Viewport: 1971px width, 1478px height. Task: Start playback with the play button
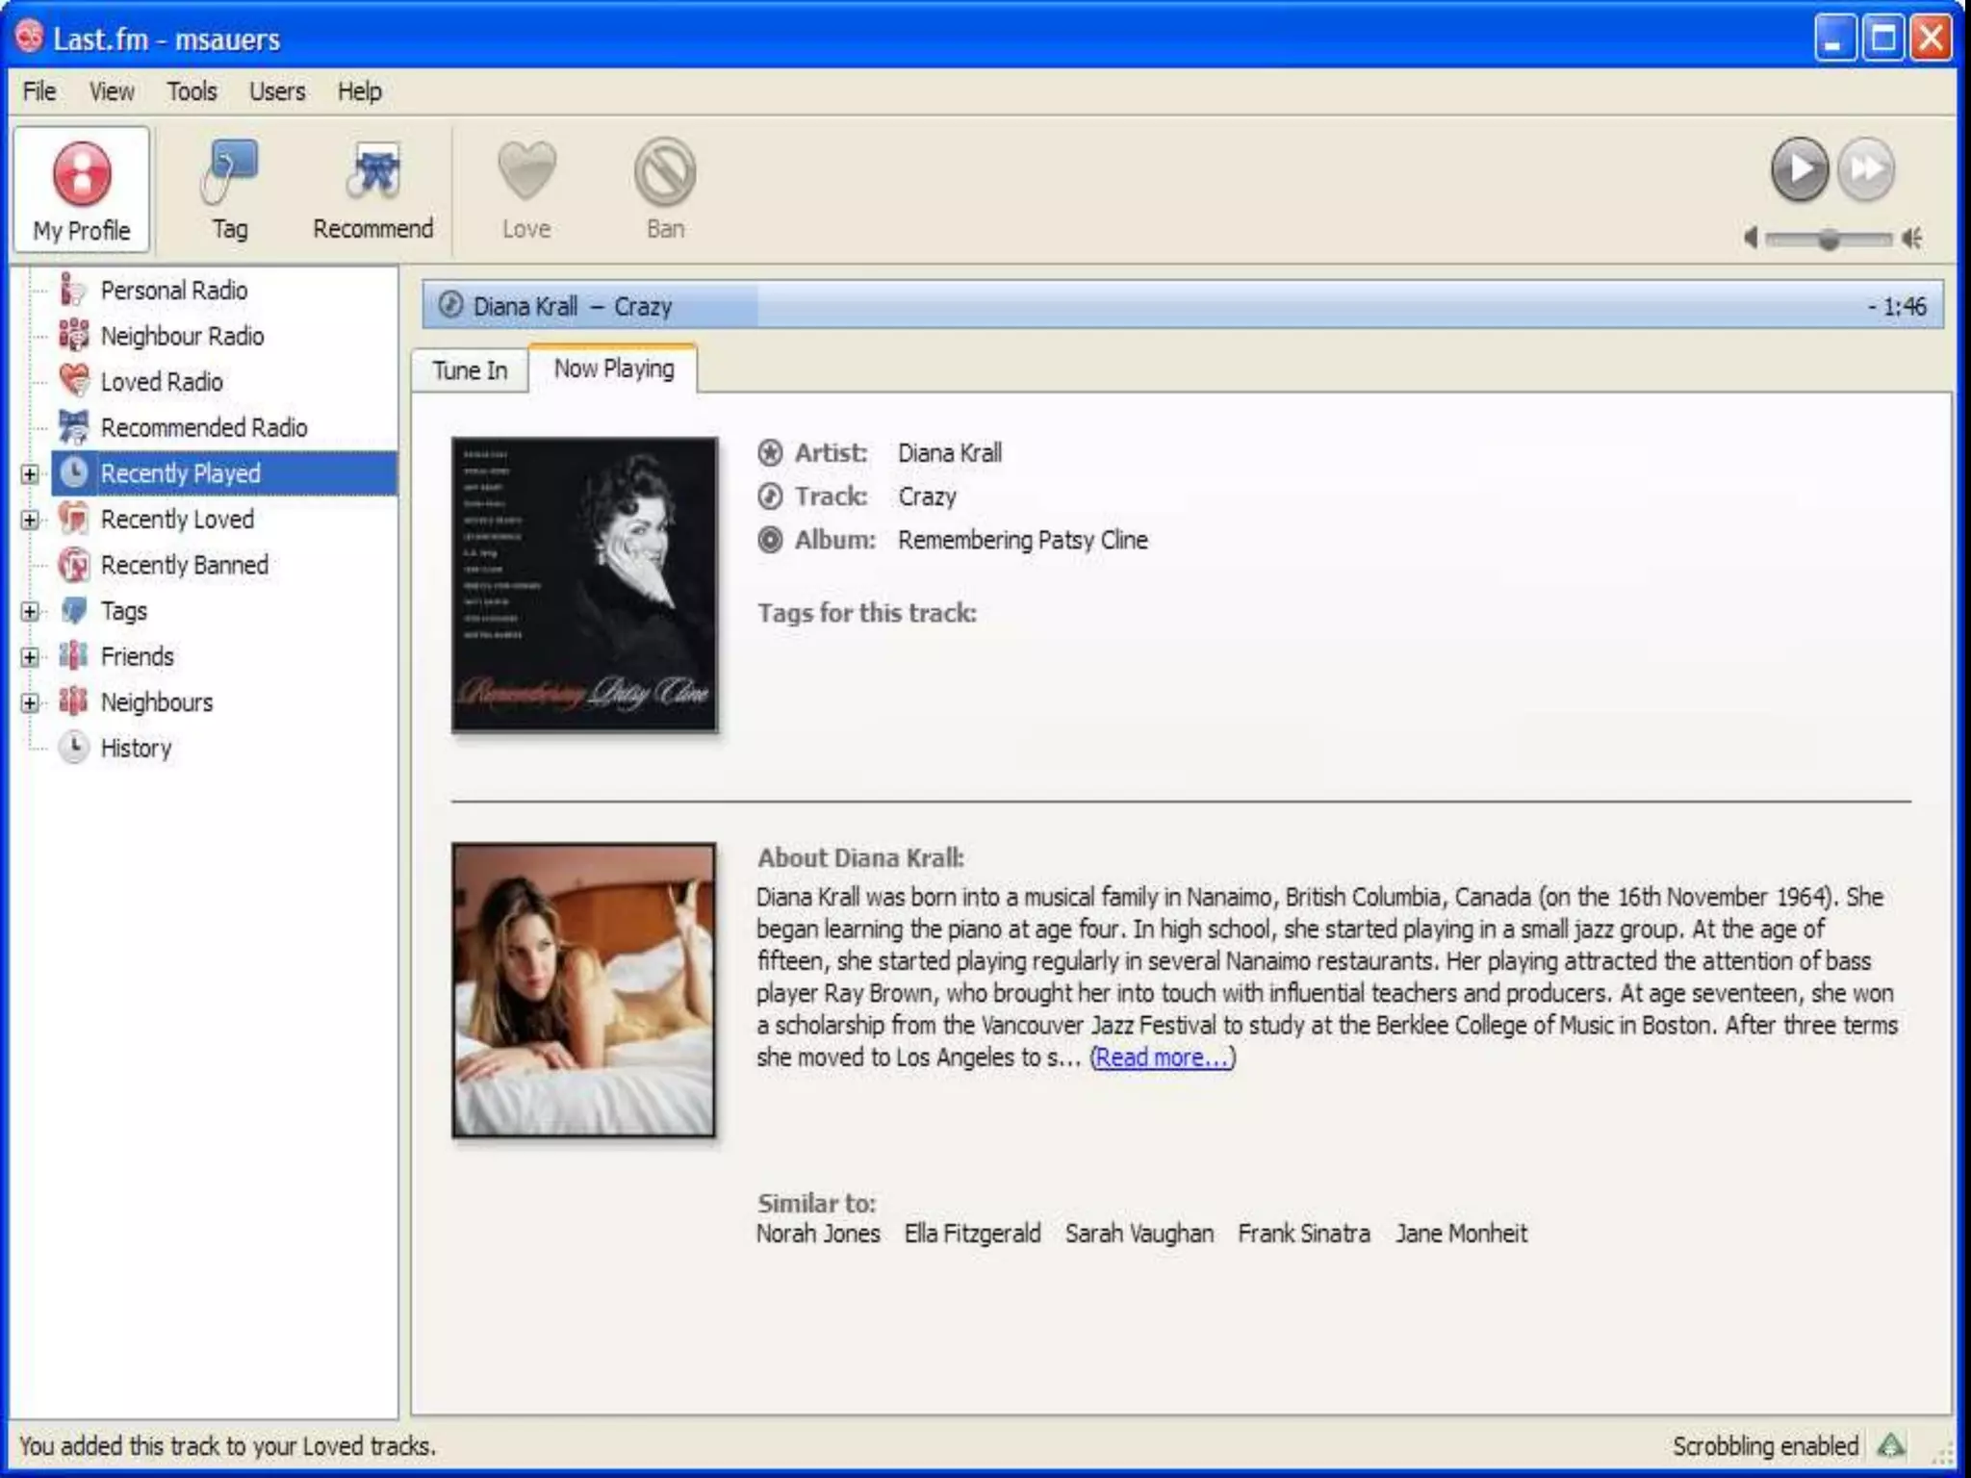point(1799,170)
